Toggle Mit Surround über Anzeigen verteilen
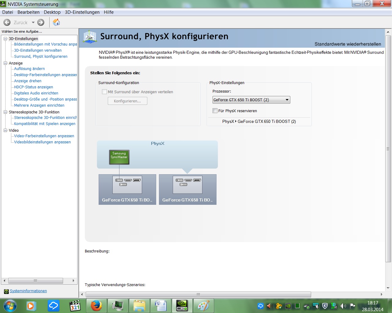This screenshot has width=392, height=313. coord(104,92)
